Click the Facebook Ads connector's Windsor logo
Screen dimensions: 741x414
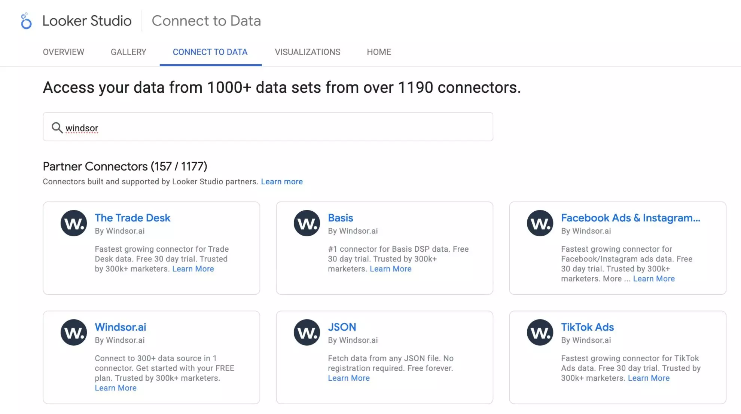point(540,223)
